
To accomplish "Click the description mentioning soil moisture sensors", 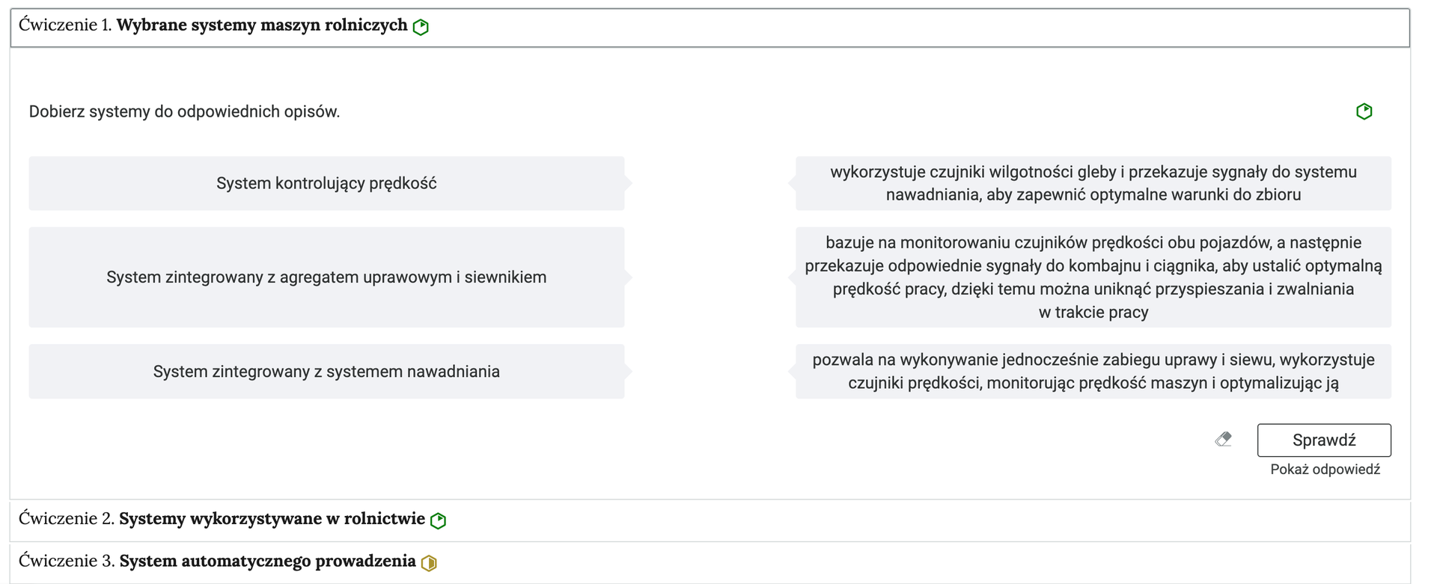I will 1093,183.
